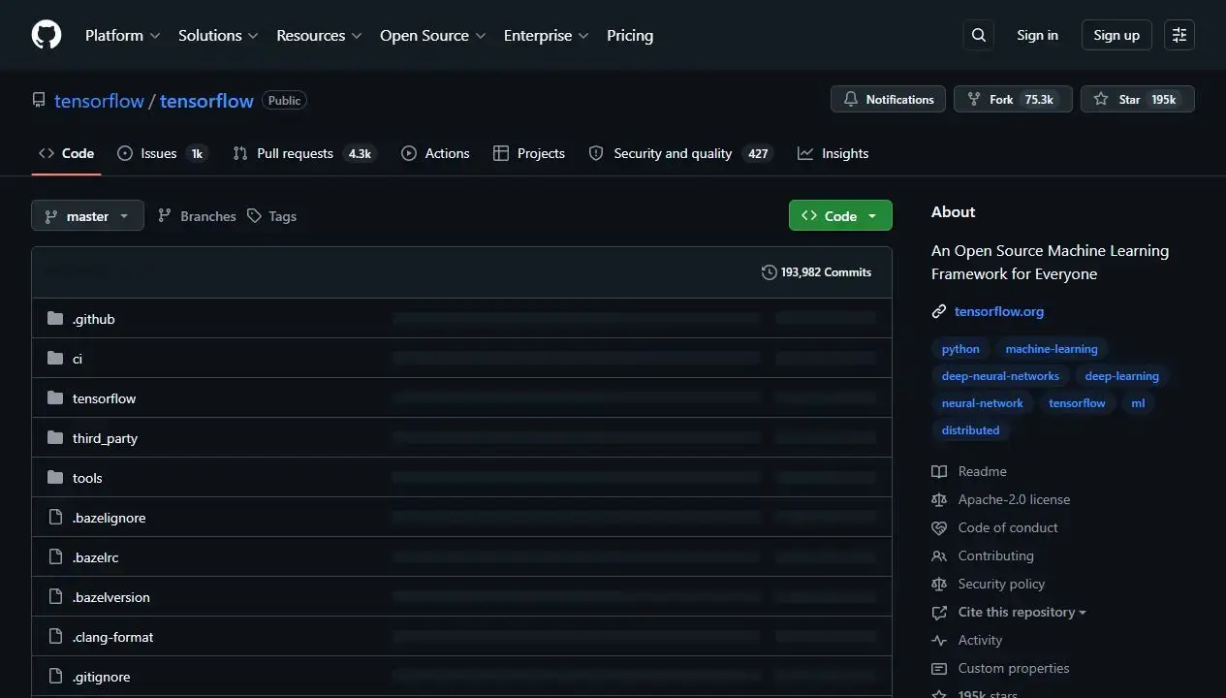Click the people icon beside Contributing

tap(939, 555)
